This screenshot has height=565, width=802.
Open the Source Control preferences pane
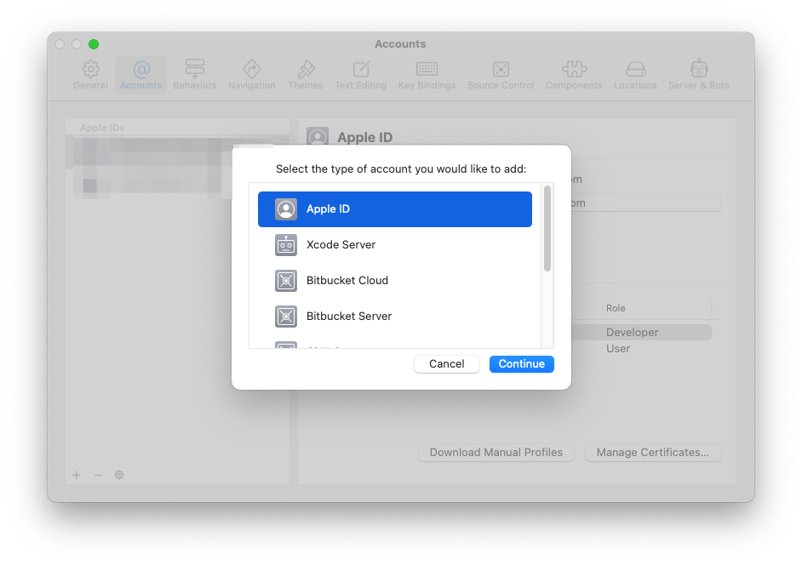(x=501, y=74)
